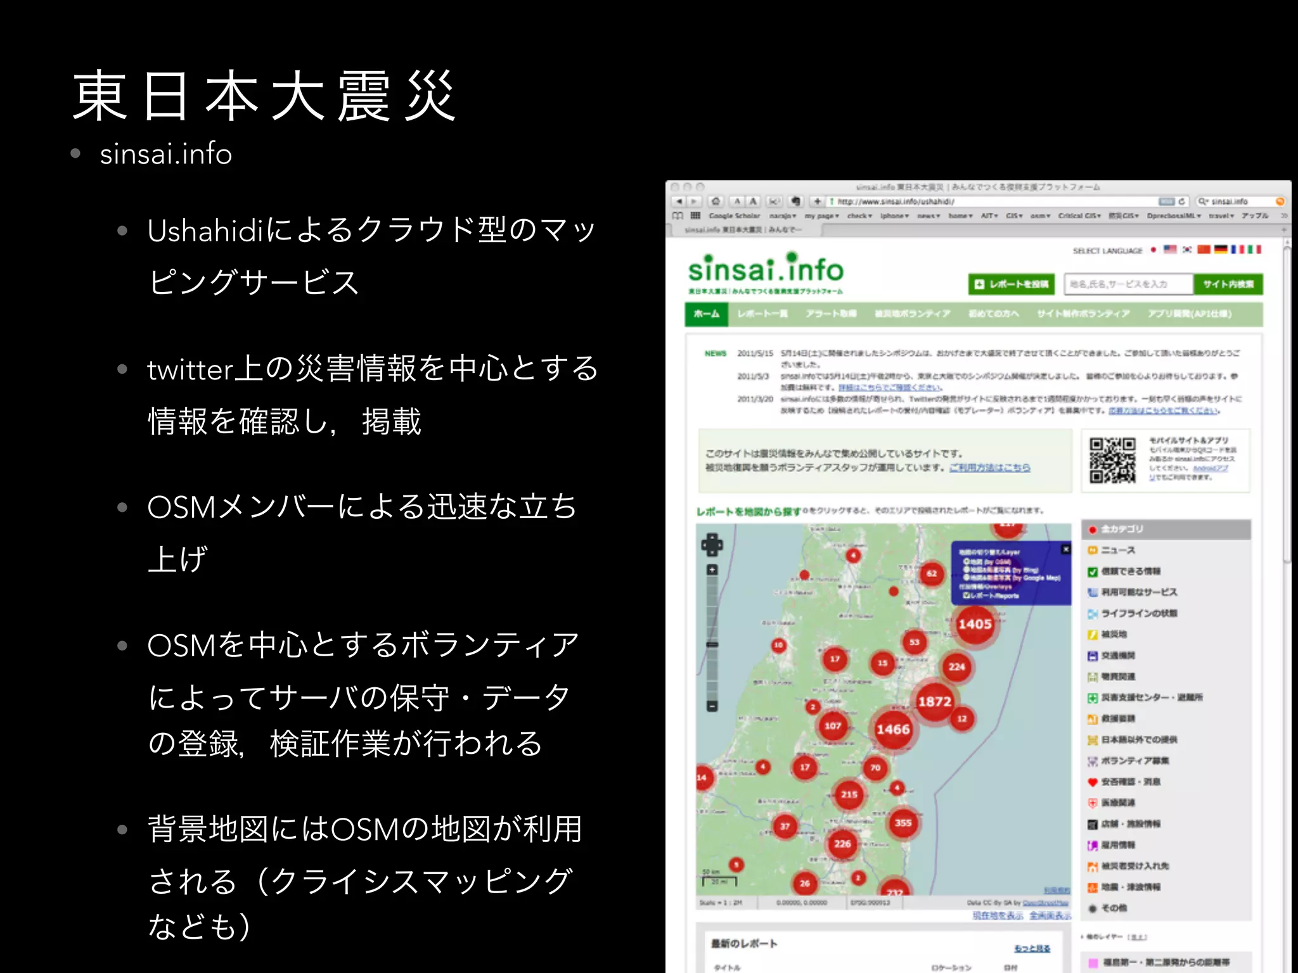
Task: Click the 1872 report cluster marker
Action: tap(935, 701)
